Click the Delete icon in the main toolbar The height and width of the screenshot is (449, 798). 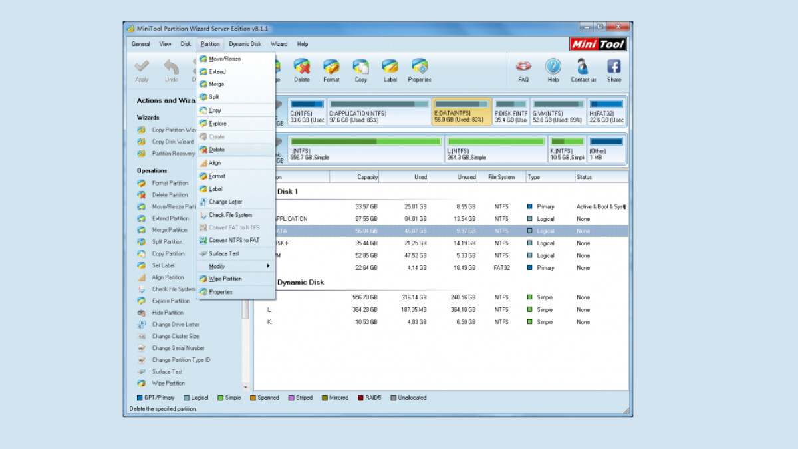coord(302,67)
